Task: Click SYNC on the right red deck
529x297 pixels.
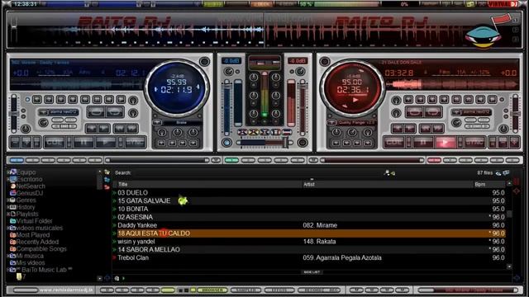Action: coord(474,143)
